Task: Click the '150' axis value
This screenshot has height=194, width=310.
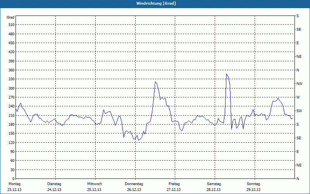Action: point(12,133)
